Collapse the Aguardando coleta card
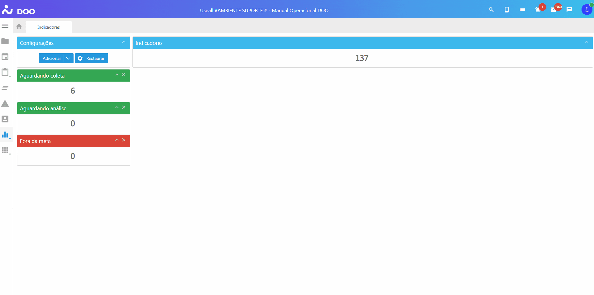 [x=117, y=75]
